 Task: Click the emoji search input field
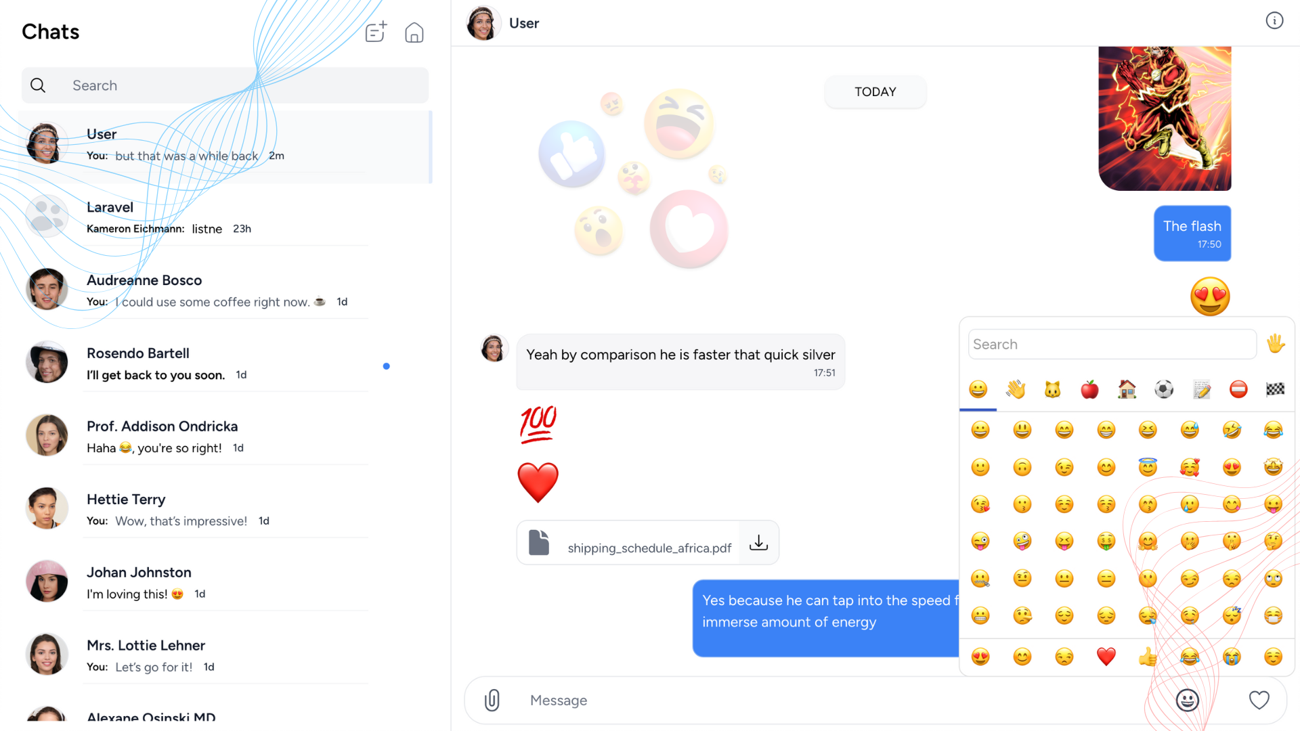1110,344
